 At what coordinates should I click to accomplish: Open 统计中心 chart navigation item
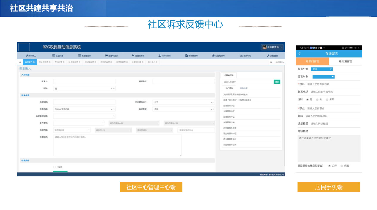click(x=245, y=56)
